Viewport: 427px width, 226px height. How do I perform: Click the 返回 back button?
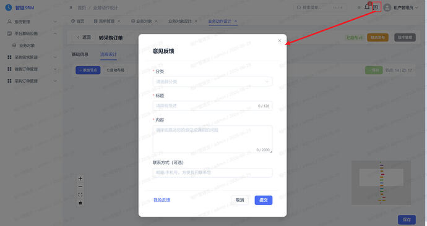[x=84, y=38]
